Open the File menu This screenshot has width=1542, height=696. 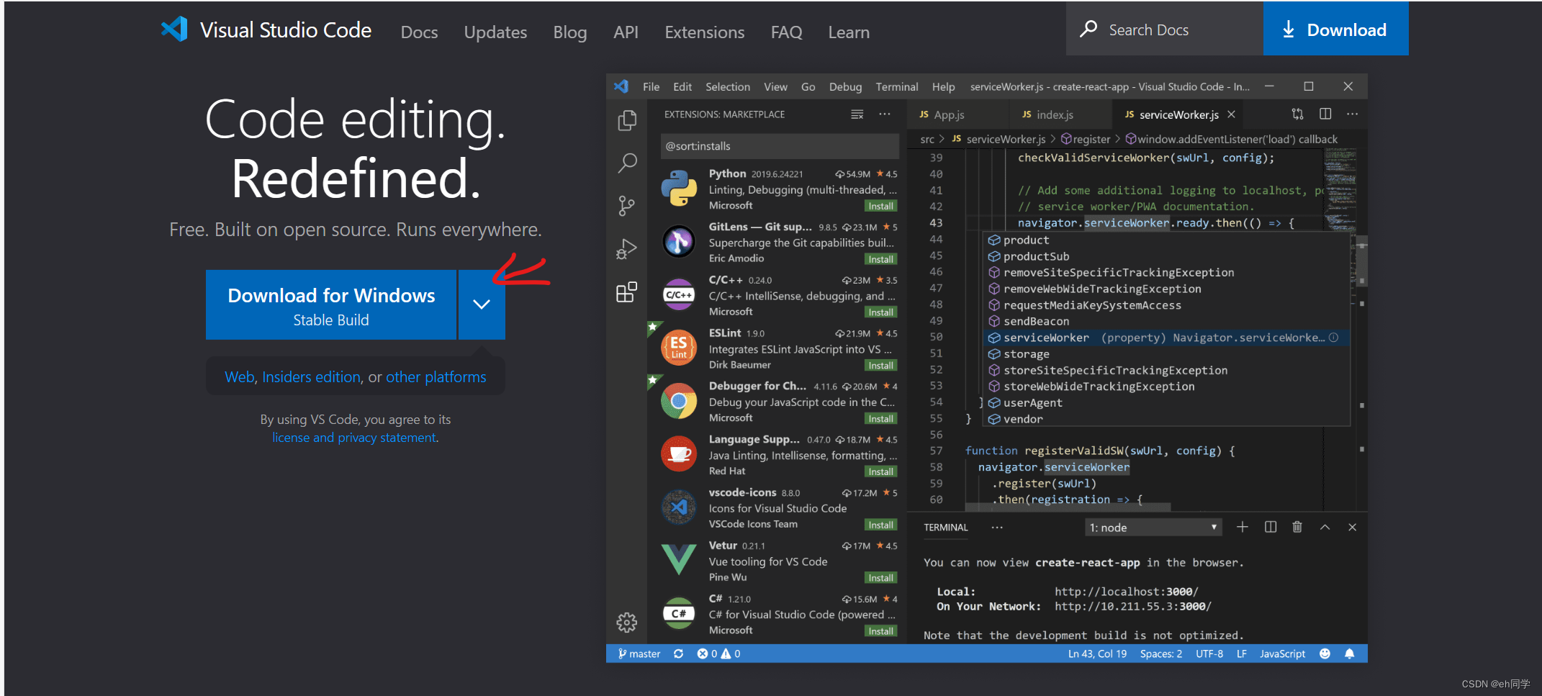(651, 86)
